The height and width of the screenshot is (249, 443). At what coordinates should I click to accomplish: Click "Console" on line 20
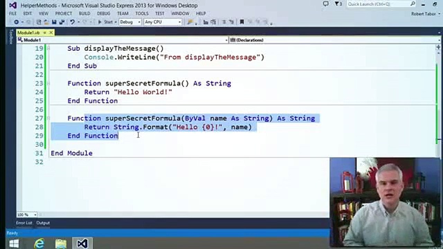(x=99, y=57)
